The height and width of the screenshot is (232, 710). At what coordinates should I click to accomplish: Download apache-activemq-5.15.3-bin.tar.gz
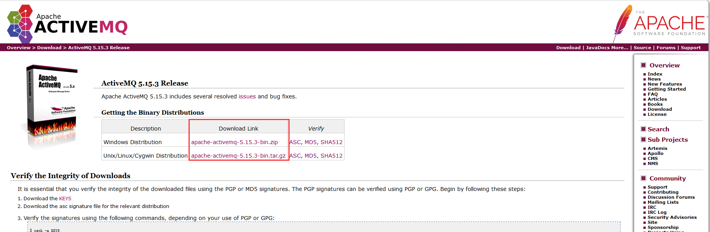pyautogui.click(x=238, y=156)
